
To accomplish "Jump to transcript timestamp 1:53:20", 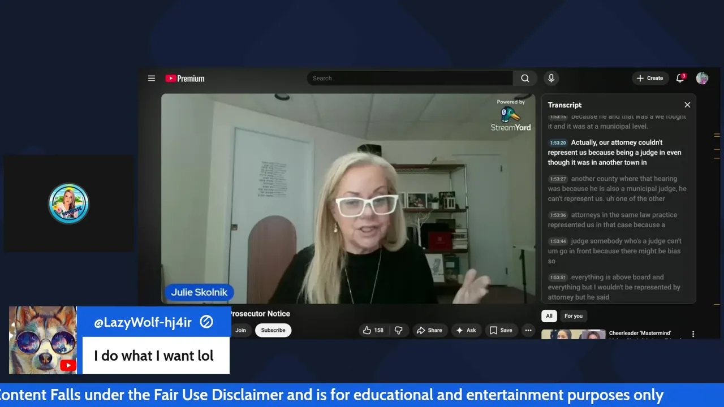I will click(x=558, y=143).
